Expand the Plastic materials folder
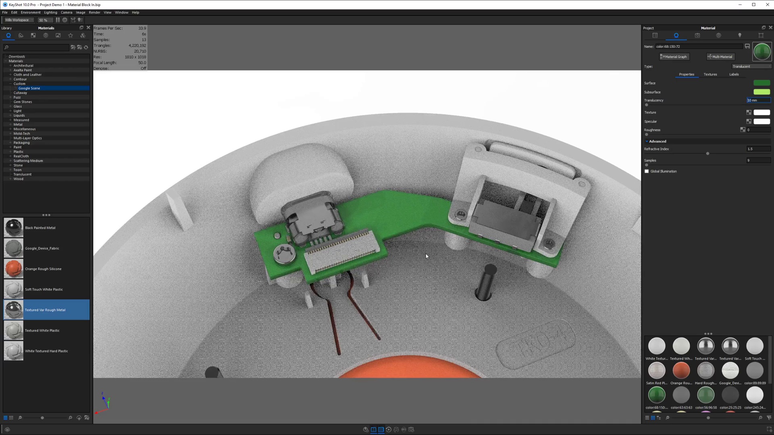 (10, 152)
